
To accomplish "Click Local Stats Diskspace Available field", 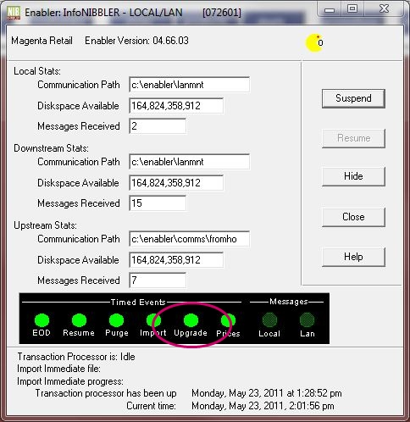I will click(176, 106).
